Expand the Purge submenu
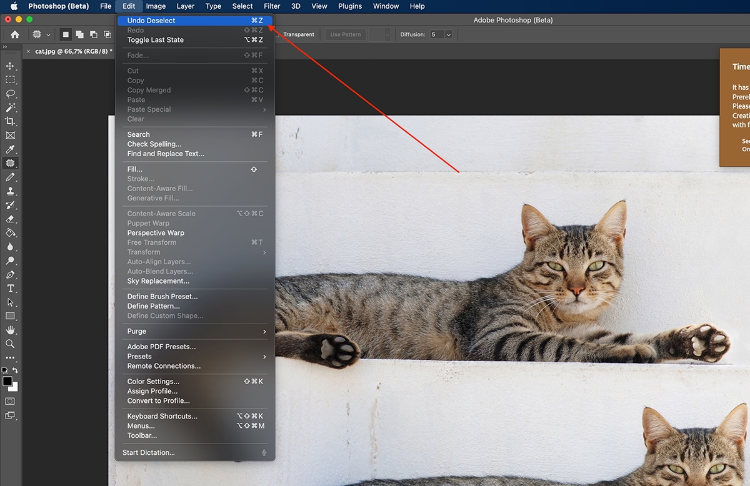The width and height of the screenshot is (750, 486). click(x=195, y=331)
